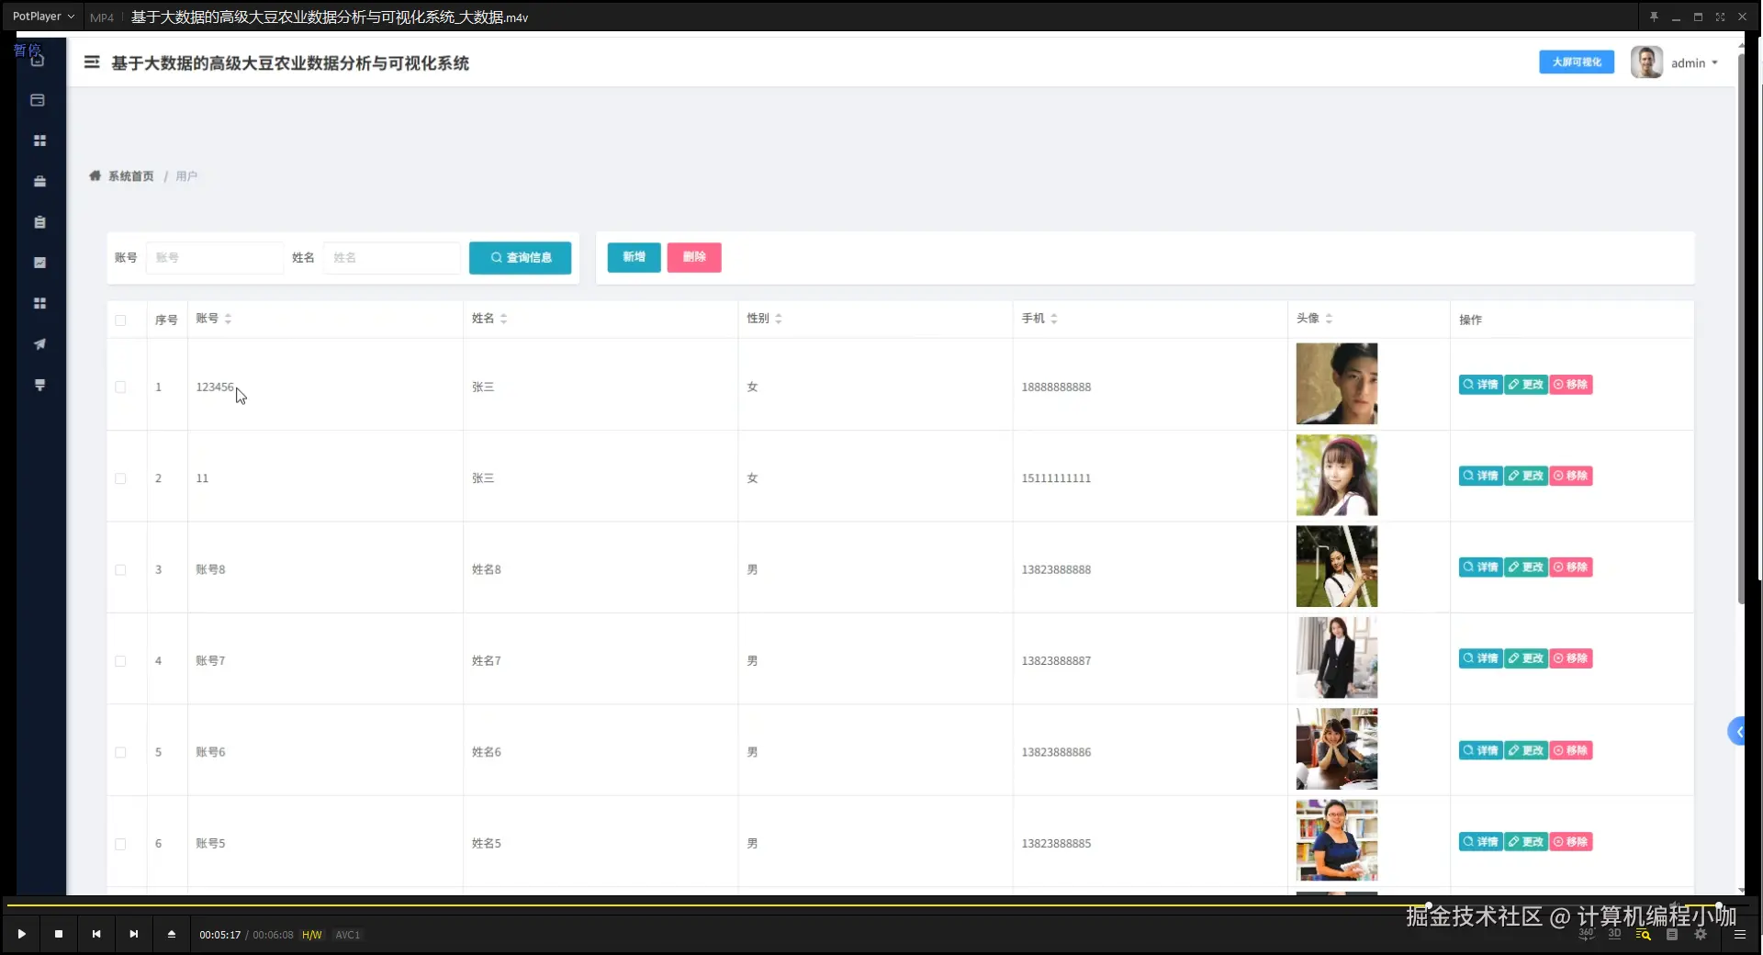
Task: Check the checkbox for account 11 row
Action: click(x=120, y=478)
